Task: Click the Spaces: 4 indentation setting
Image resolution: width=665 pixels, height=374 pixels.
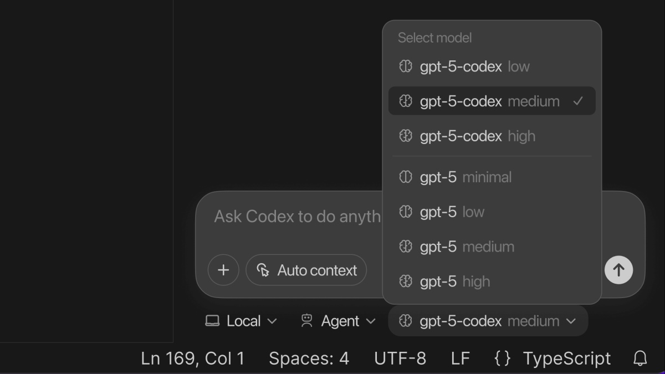Action: pos(309,358)
